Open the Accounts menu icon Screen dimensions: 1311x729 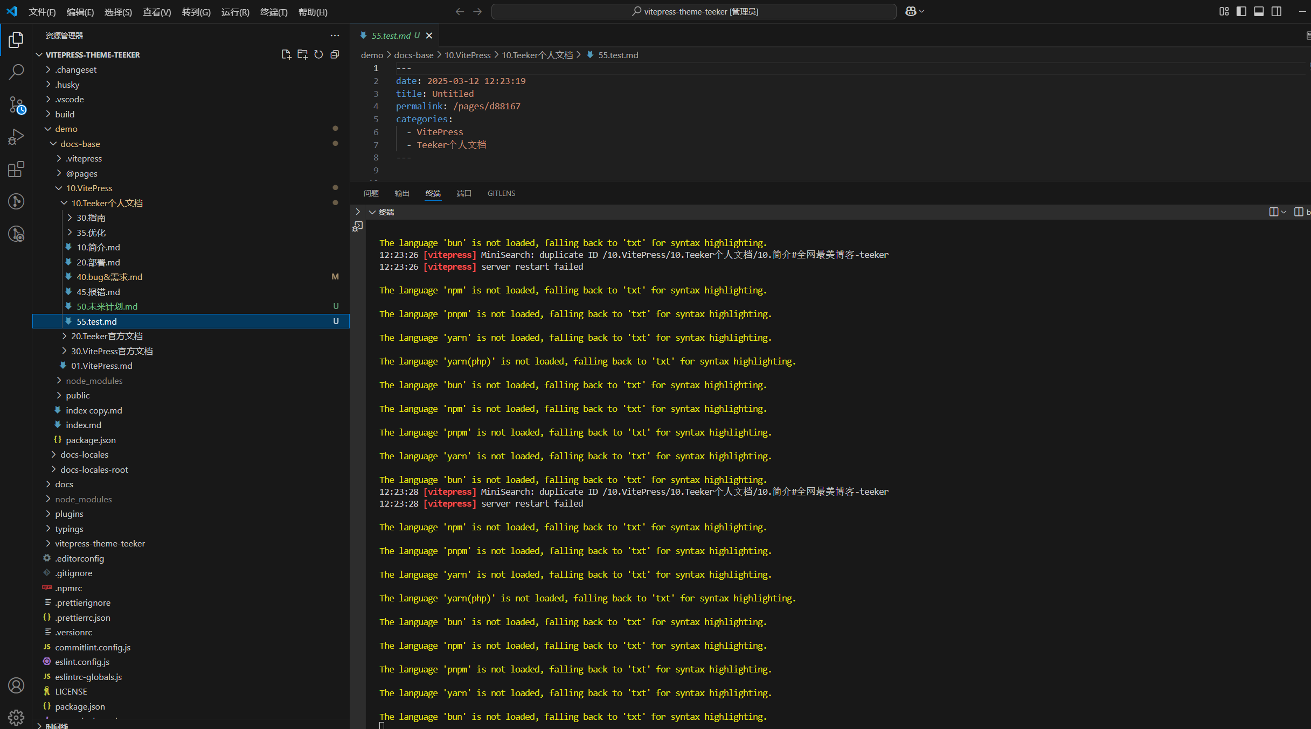coord(16,685)
